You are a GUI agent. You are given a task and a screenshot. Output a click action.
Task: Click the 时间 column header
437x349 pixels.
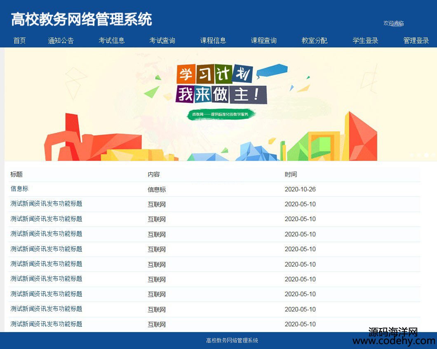pos(291,174)
